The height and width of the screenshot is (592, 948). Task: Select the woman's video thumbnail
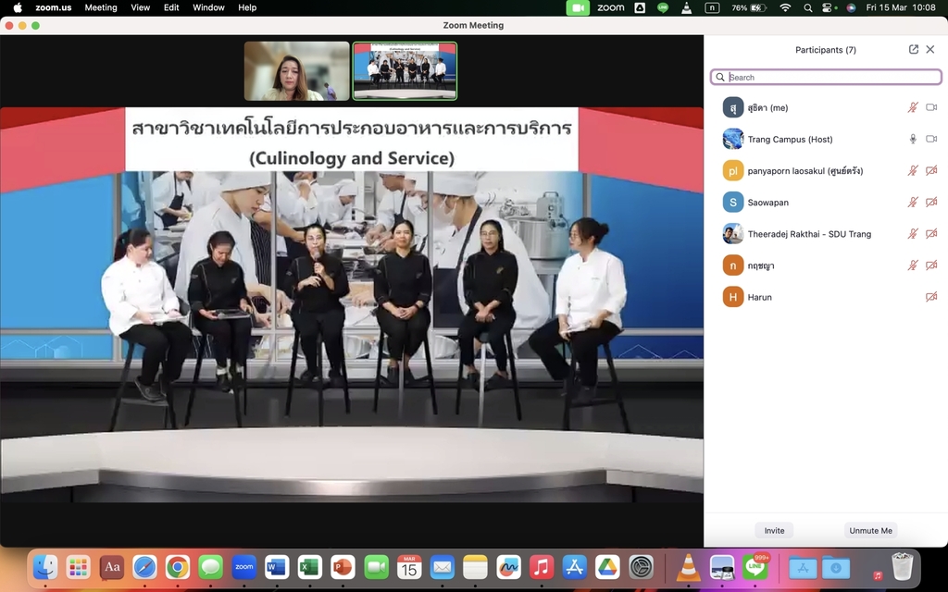pyautogui.click(x=296, y=71)
